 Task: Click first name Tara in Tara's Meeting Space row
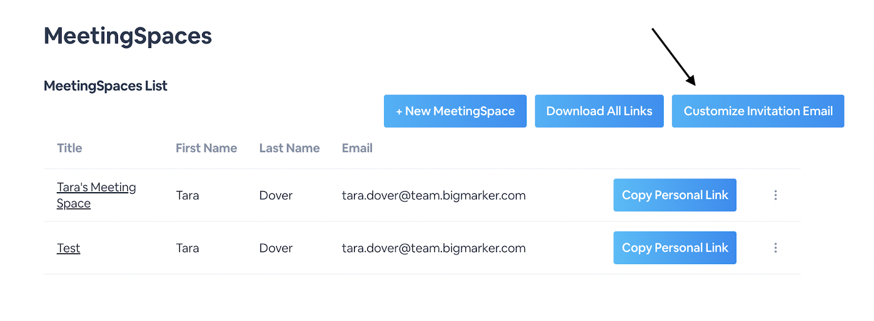[x=187, y=195]
